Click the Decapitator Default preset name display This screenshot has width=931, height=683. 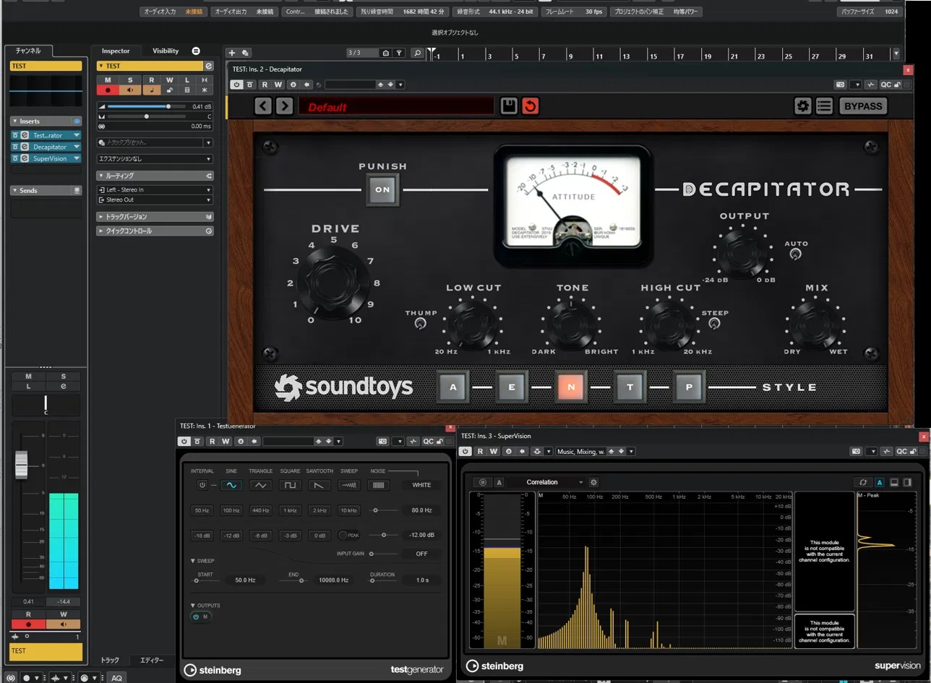click(x=396, y=106)
